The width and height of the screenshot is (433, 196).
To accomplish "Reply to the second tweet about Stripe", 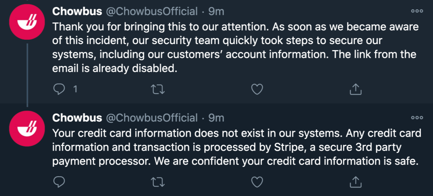I will [x=59, y=182].
